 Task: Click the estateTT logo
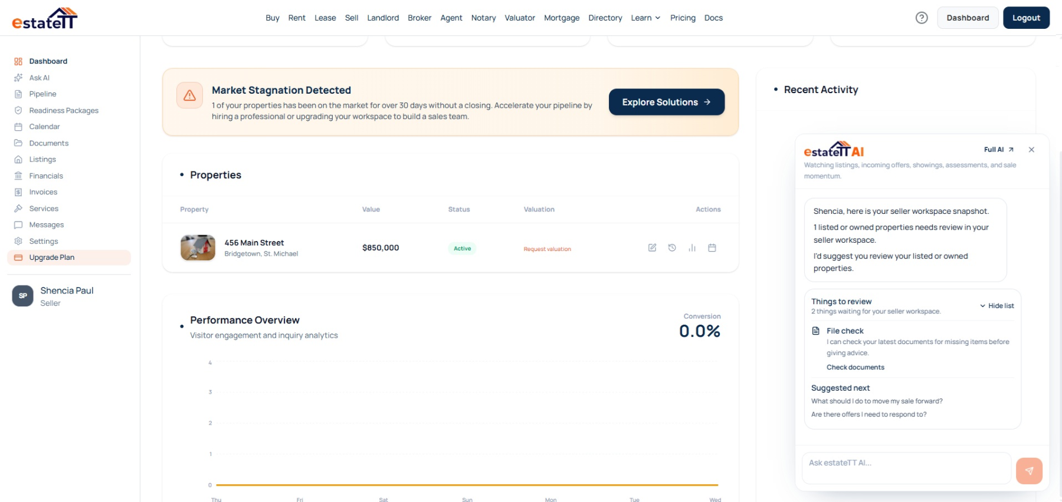click(45, 18)
